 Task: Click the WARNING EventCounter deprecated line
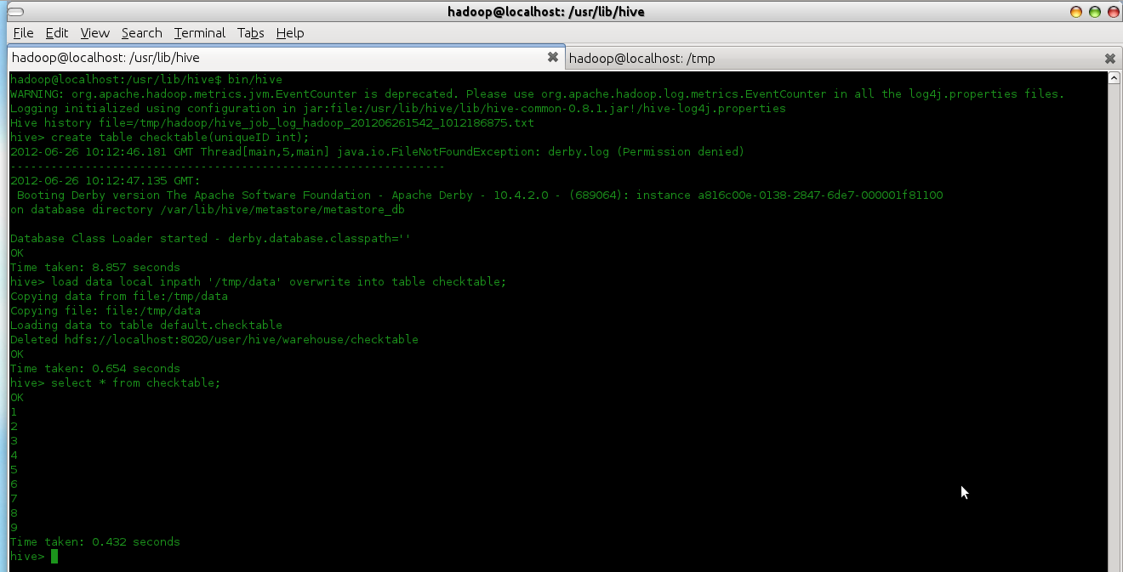[x=538, y=94]
